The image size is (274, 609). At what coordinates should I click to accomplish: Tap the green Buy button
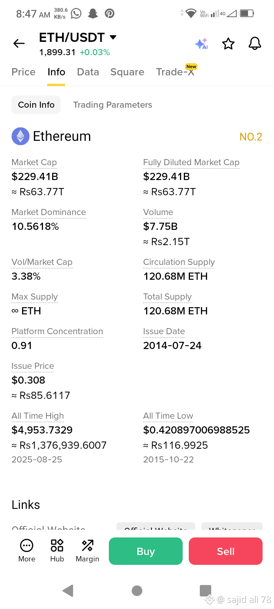[146, 551]
